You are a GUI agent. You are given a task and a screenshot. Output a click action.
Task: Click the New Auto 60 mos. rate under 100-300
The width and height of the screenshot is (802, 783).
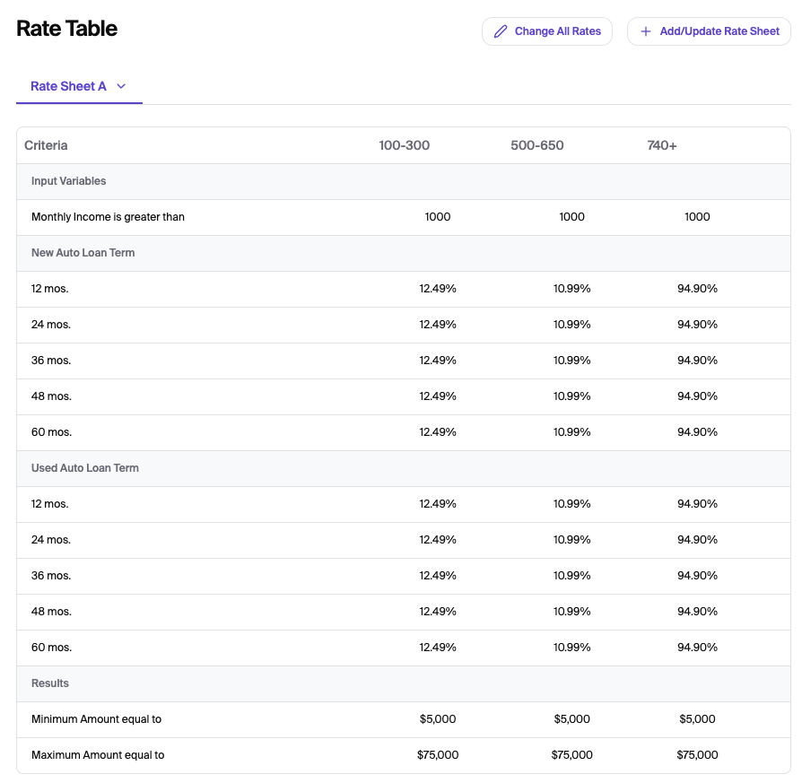point(438,432)
